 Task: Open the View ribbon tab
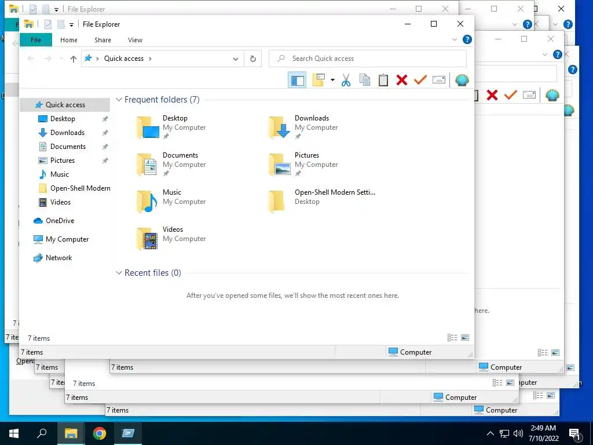point(135,40)
